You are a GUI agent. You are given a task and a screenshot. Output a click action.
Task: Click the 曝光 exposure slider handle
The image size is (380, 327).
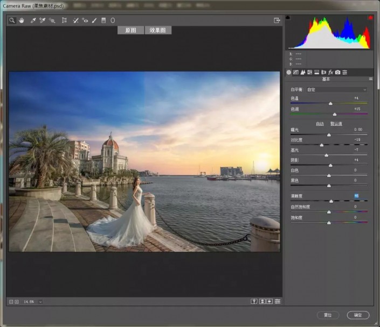point(329,134)
